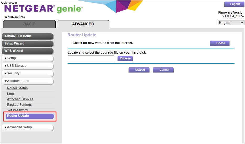Collapse the Administration section

pos(28,81)
